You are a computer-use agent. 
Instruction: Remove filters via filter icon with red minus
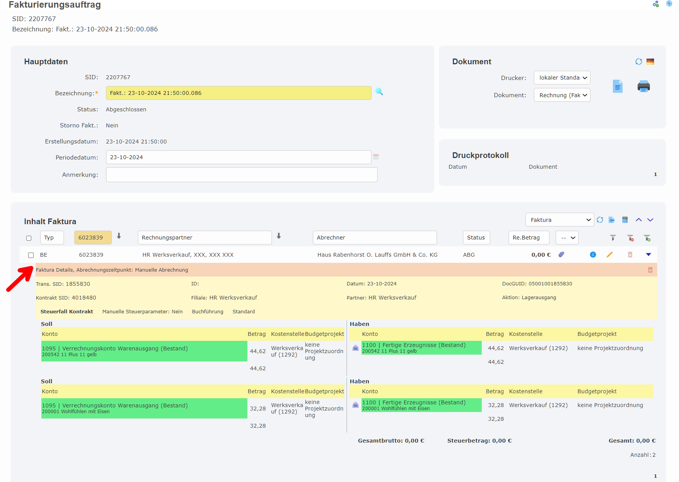point(631,238)
